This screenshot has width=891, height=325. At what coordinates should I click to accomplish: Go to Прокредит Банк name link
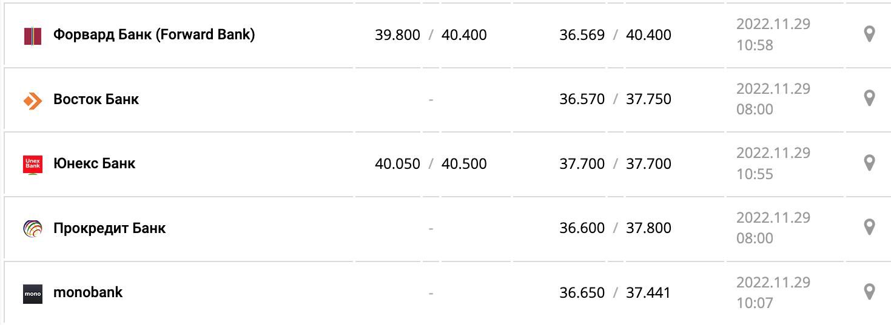[109, 228]
